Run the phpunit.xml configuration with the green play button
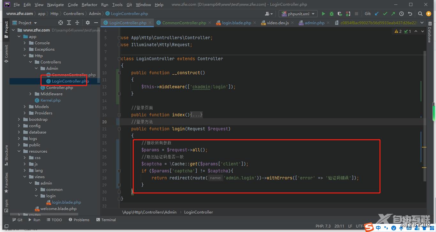The width and height of the screenshot is (436, 232). (323, 14)
